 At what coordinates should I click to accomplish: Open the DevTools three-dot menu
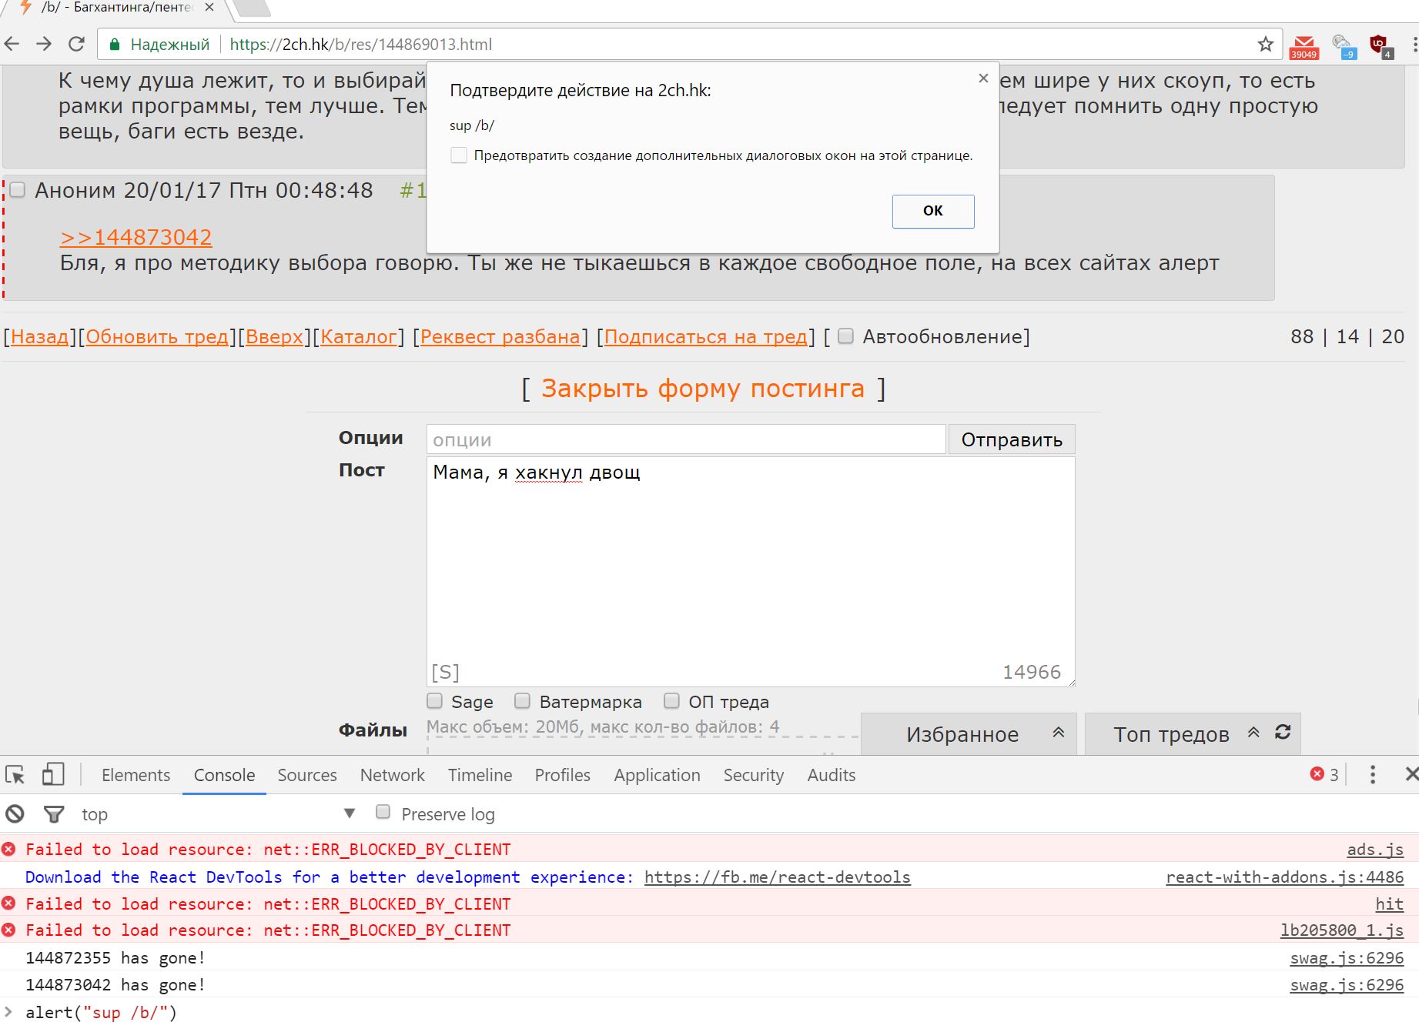tap(1373, 775)
